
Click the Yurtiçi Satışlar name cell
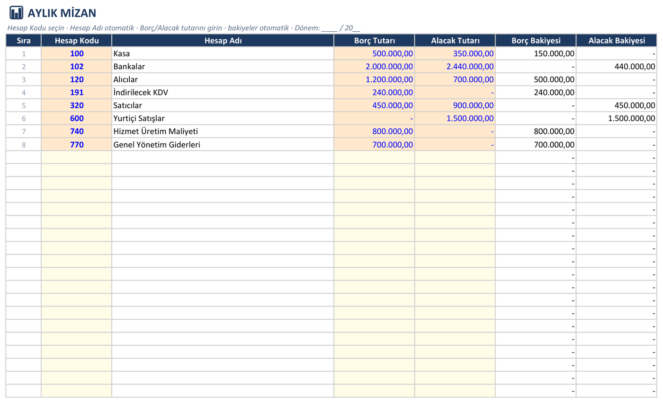pyautogui.click(x=223, y=119)
